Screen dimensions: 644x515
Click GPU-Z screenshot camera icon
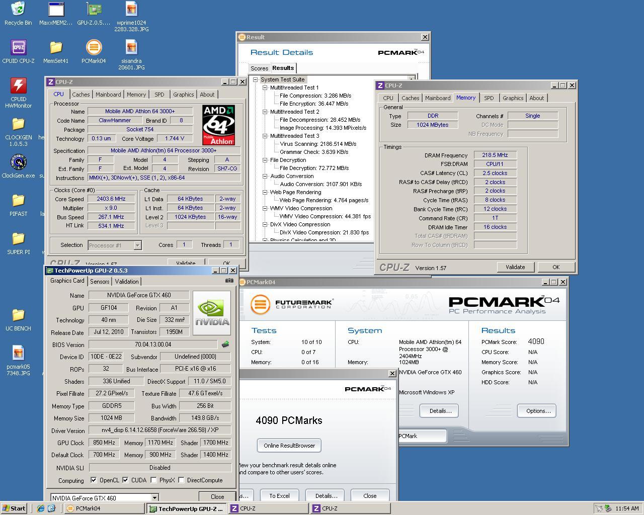(229, 281)
